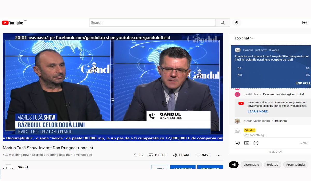Click ștefan-vasile ioniță's avatar
Screen dimensions: 311x181
tap(237, 121)
